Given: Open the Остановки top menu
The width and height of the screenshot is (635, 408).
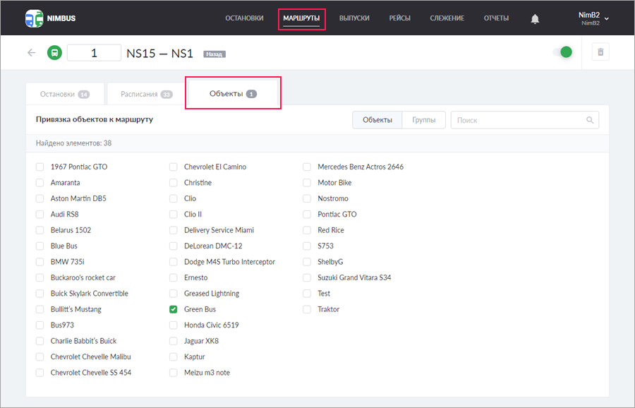Looking at the screenshot, I should tap(244, 18).
